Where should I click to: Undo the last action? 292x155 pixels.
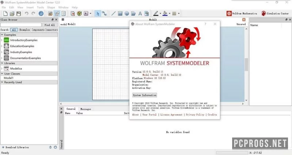(x=26, y=13)
